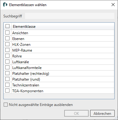Check the HLK-Zonen element class

coord(7,44)
